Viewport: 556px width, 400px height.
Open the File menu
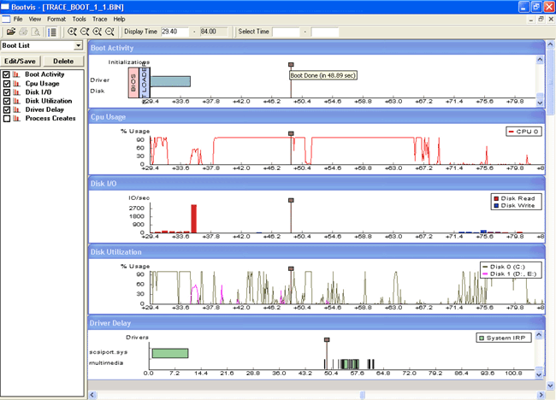coord(18,19)
